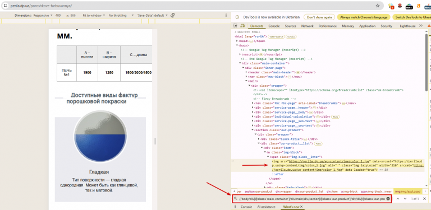Click the viewport resize handle beside page
Viewport: 431px width, 210px height.
(x=154, y=141)
